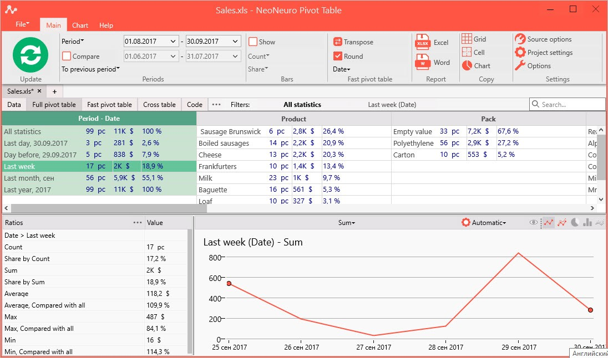
Task: Click the Search input field
Action: coord(568,104)
